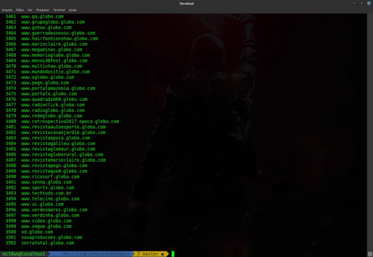Click the www.revistaquem.globo.com line
Image resolution: width=373 pixels, height=257 pixels.
54,171
